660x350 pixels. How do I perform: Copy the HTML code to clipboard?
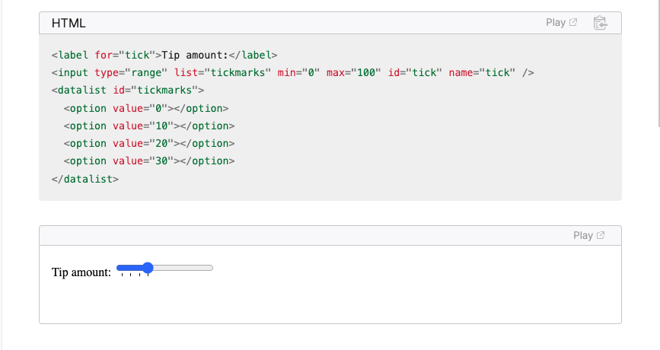pos(600,23)
